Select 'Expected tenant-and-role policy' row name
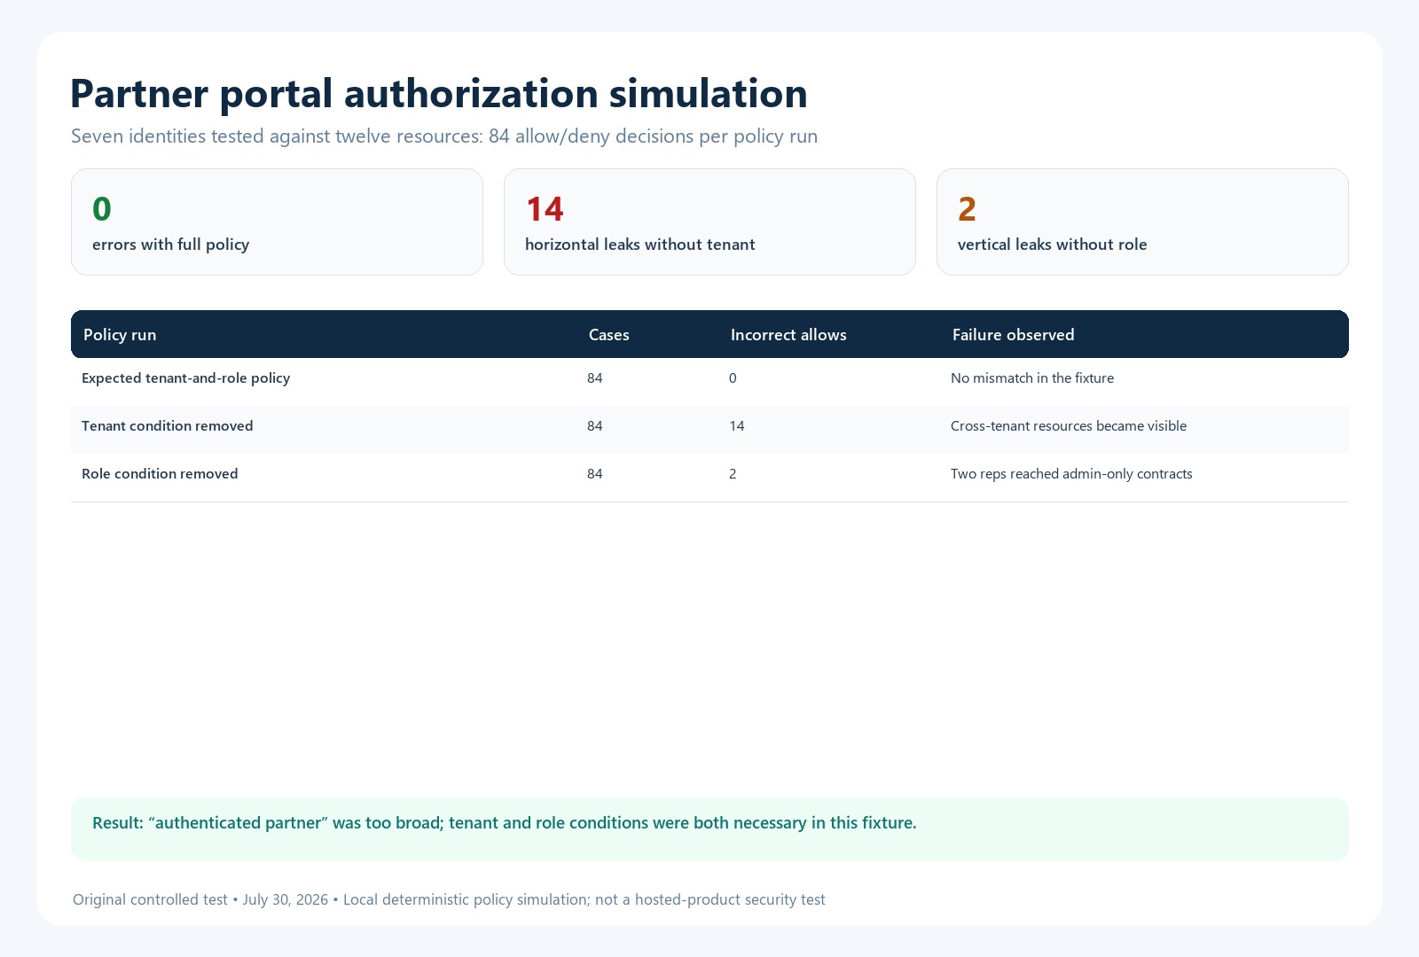Image resolution: width=1419 pixels, height=957 pixels. (186, 378)
